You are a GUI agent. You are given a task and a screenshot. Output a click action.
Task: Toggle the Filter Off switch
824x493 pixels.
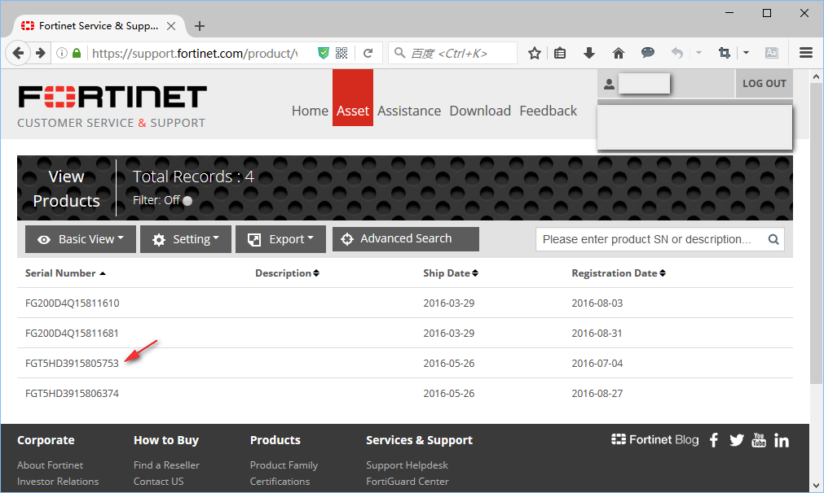point(187,200)
